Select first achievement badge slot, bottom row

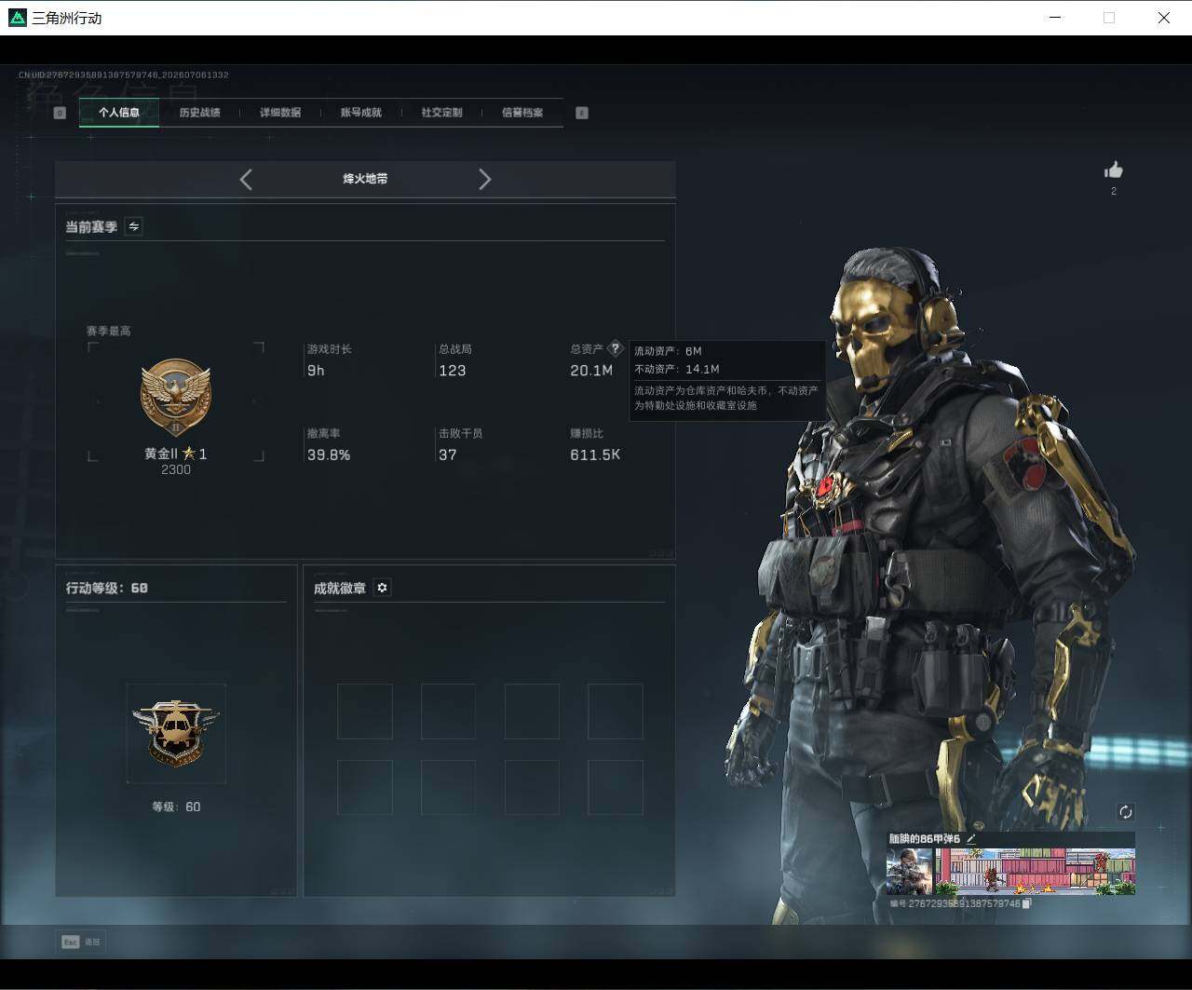click(x=365, y=788)
